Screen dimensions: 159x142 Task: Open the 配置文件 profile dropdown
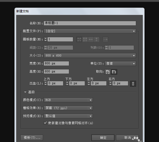[90, 31]
